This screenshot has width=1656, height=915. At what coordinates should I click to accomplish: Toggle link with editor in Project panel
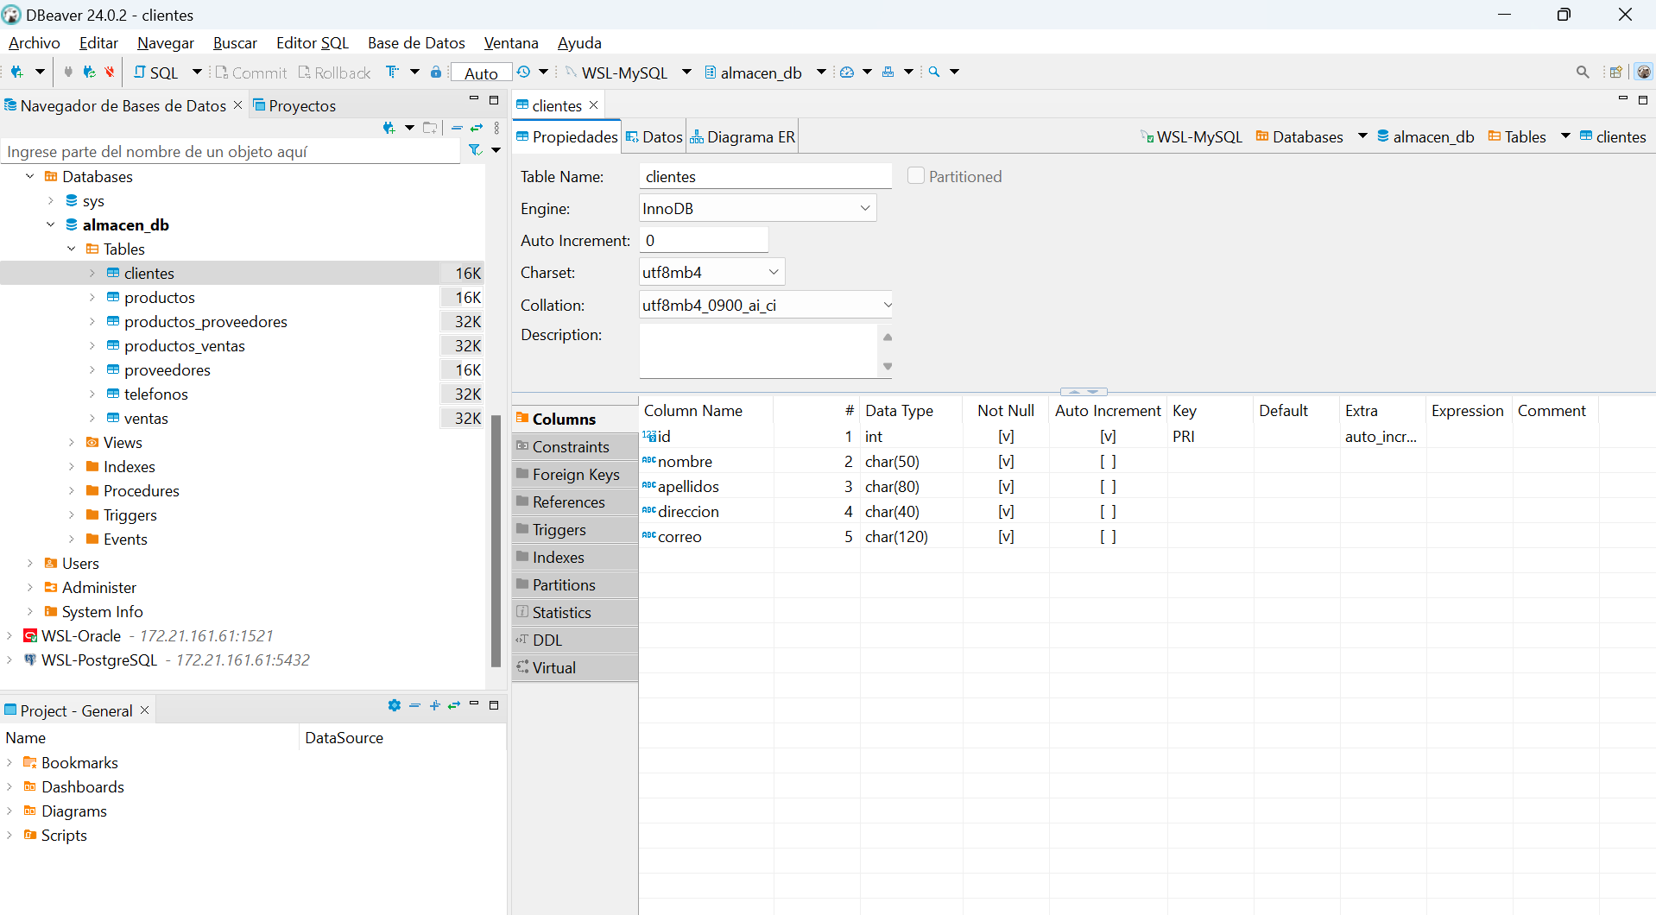click(x=454, y=705)
